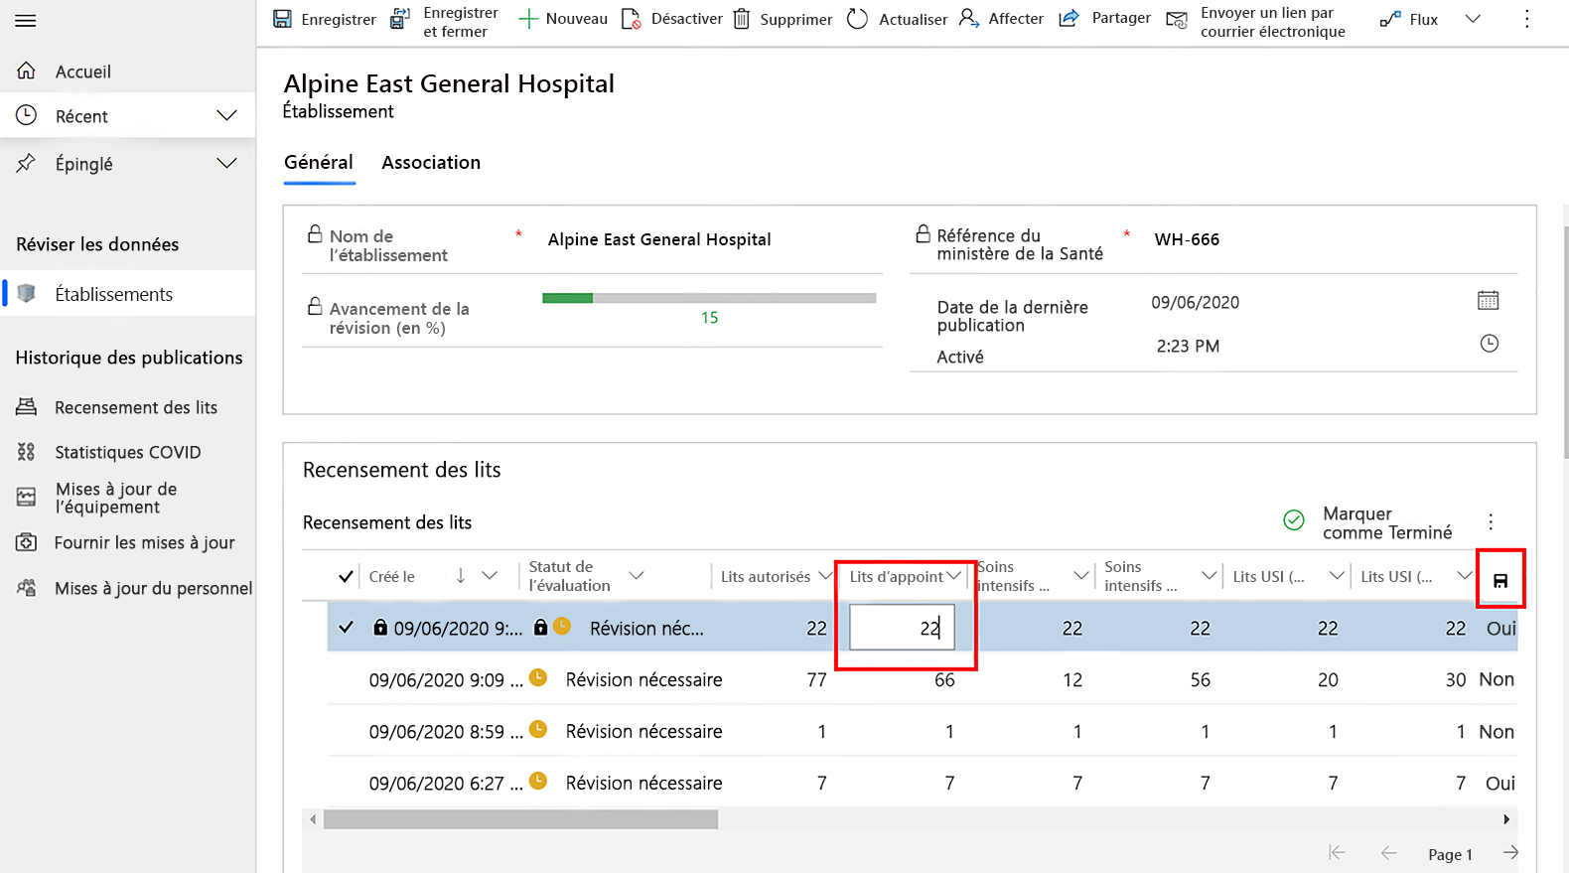This screenshot has height=873, width=1569.
Task: Click the Référence du ministère value WH-666
Action: [1187, 239]
